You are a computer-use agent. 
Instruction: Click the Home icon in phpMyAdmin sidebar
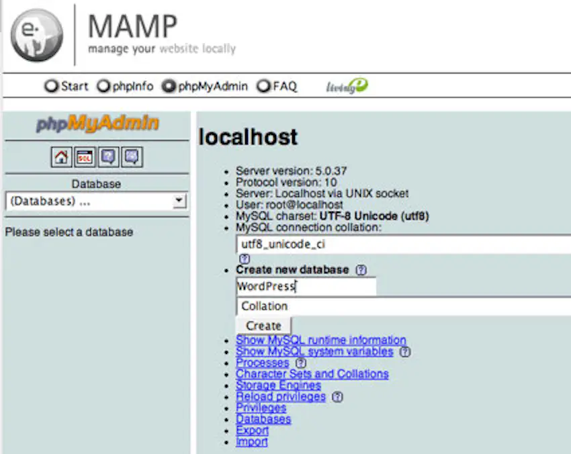point(62,158)
